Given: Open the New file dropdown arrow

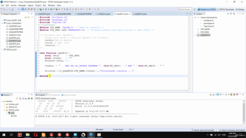Looking at the screenshot, I should 4,9.
